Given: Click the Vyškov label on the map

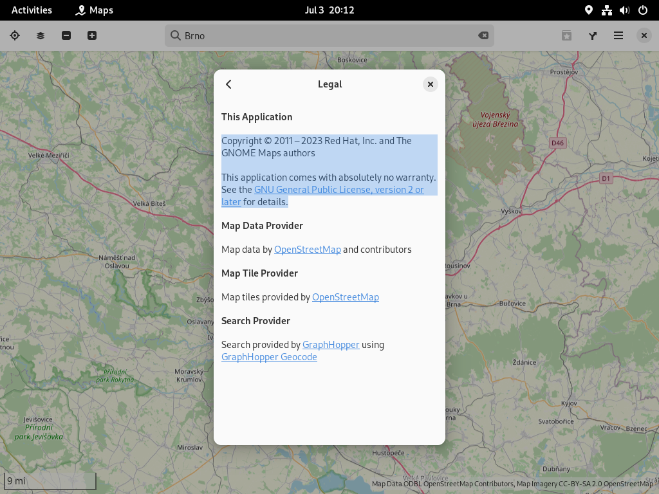Looking at the screenshot, I should [511, 211].
